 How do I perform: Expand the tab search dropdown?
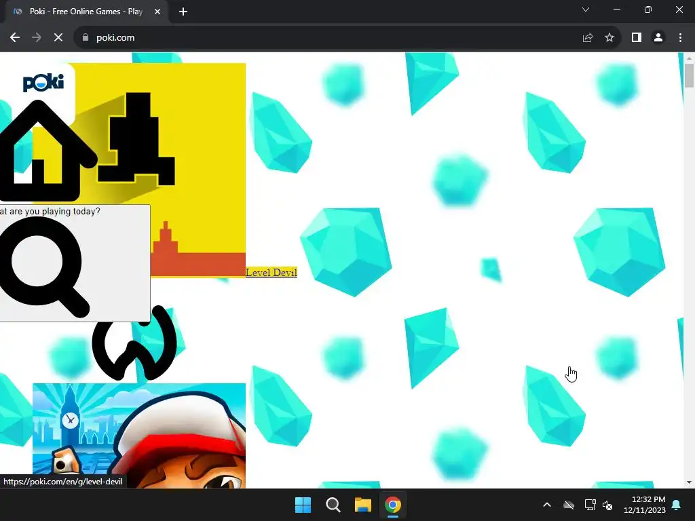point(586,9)
